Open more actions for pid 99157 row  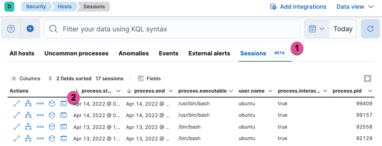[40, 115]
